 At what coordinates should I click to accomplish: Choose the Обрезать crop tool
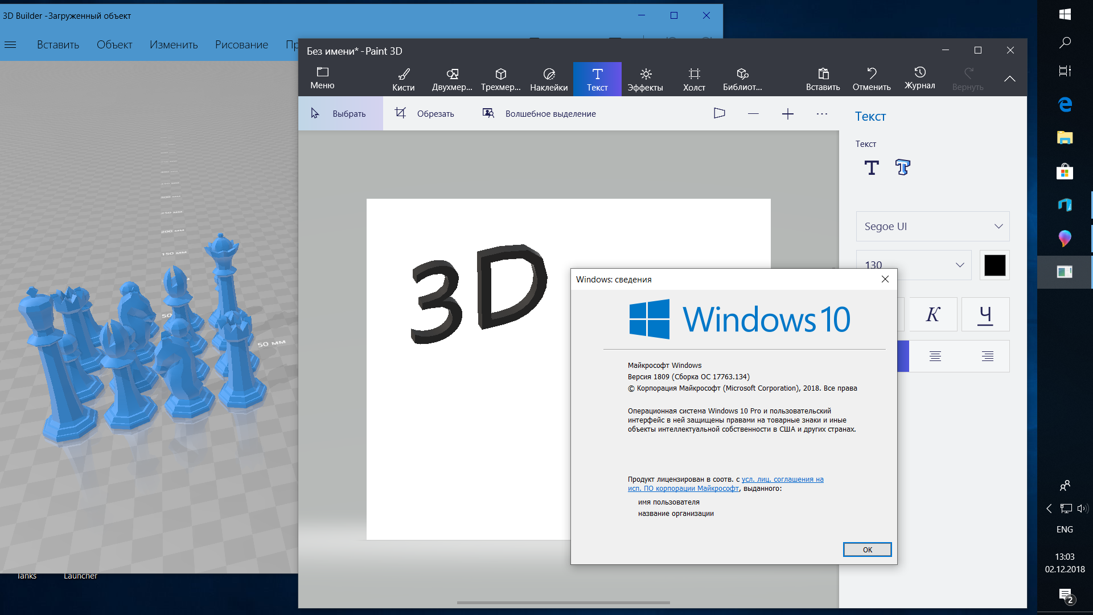tap(425, 113)
